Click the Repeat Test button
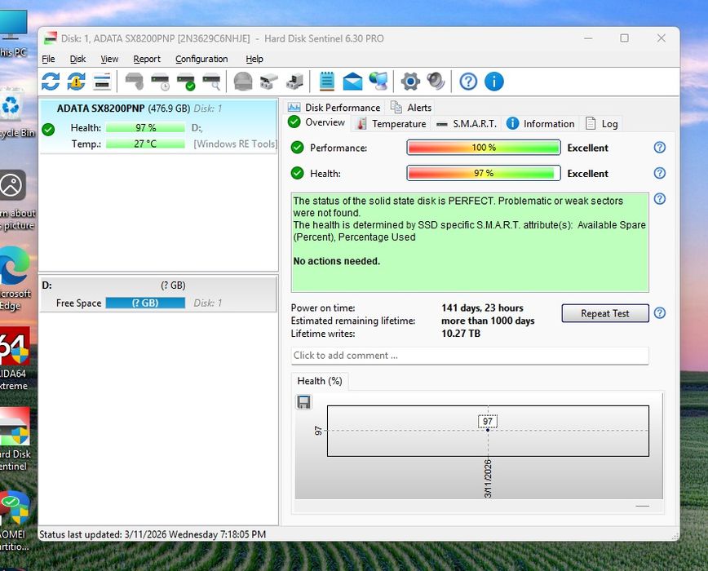Screen dimensions: 708x571 [x=605, y=313]
